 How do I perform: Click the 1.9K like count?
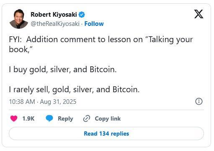coord(28,118)
